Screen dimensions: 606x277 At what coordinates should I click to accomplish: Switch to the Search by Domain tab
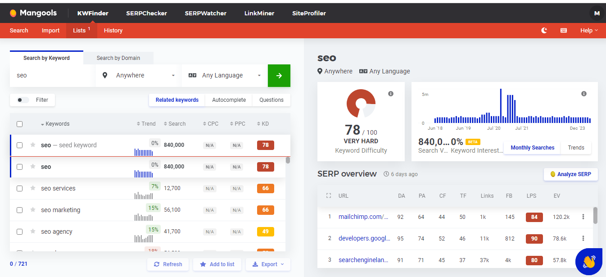pos(118,58)
